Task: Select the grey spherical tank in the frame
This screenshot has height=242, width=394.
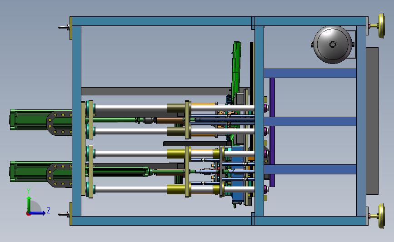Action: pos(333,44)
